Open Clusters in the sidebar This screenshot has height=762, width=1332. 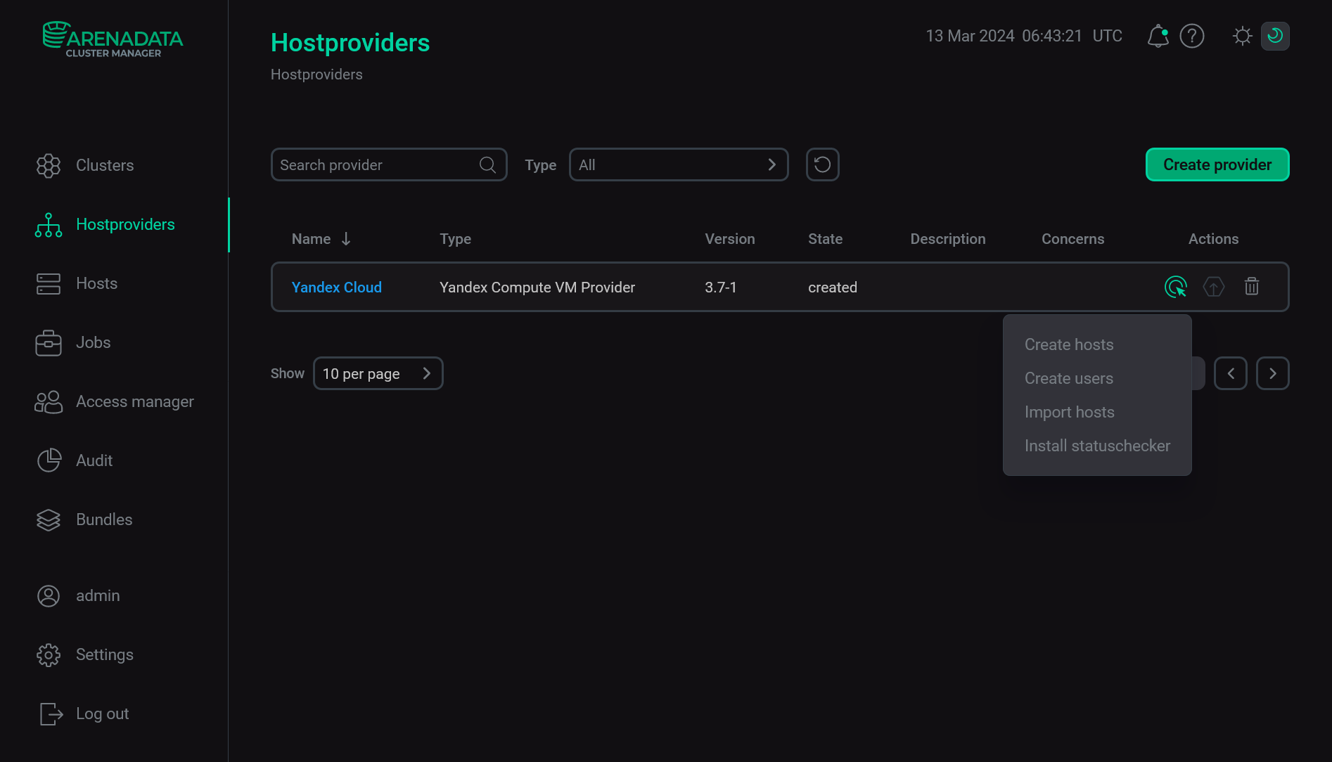tap(105, 165)
